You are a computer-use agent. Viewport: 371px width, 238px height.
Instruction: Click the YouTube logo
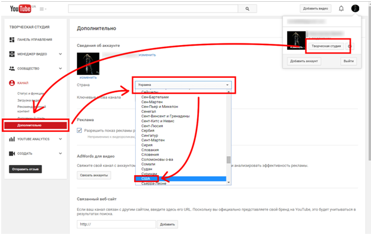pyautogui.click(x=21, y=9)
